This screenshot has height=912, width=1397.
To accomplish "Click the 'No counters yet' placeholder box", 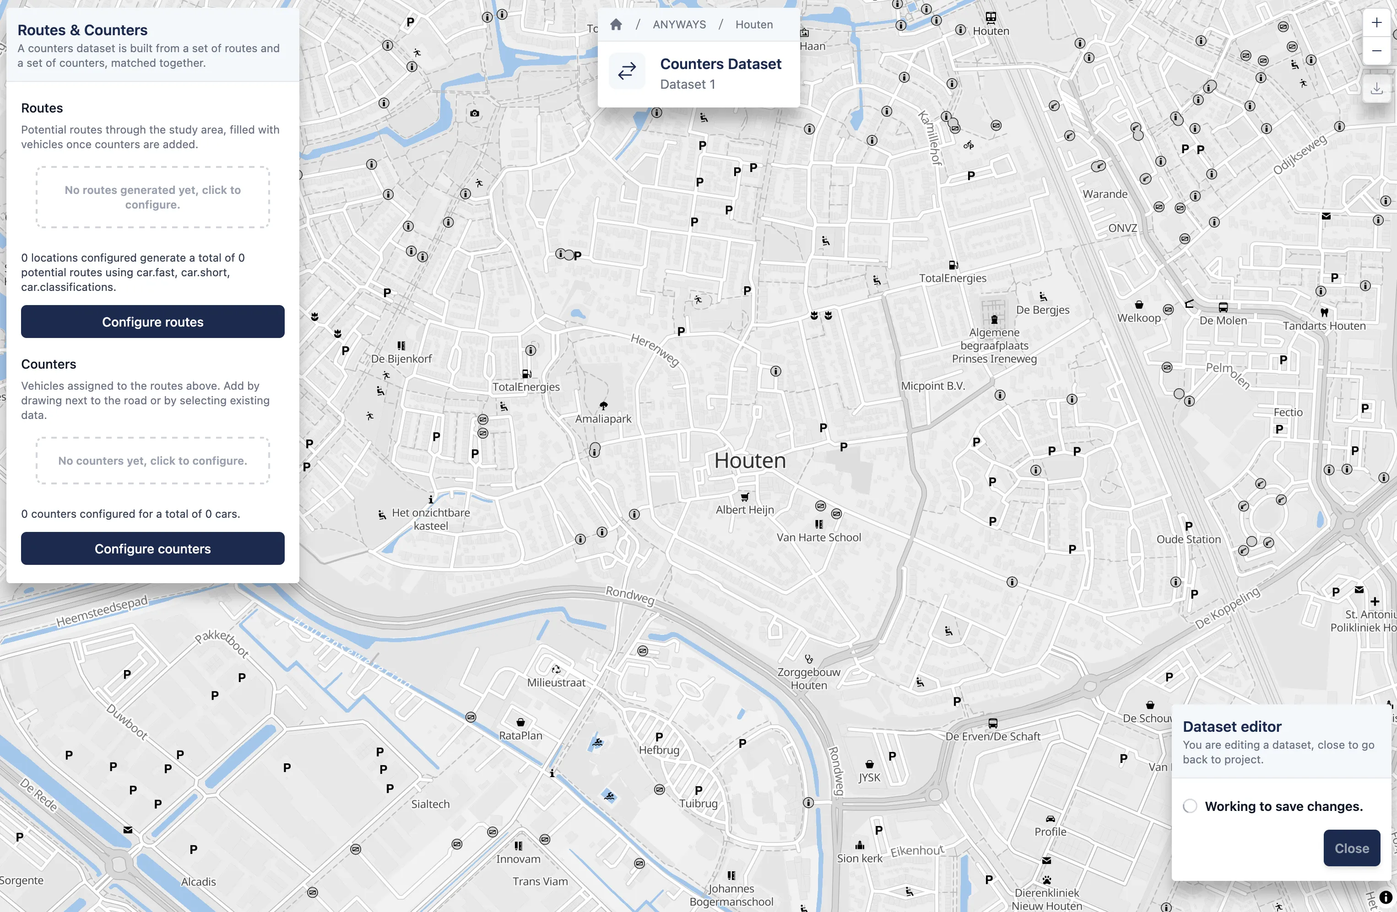I will 152,461.
